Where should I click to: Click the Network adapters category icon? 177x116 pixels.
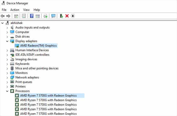coord(12,77)
